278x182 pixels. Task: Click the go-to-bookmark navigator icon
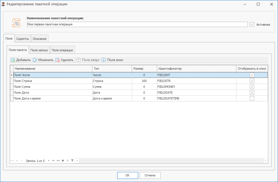67,161
